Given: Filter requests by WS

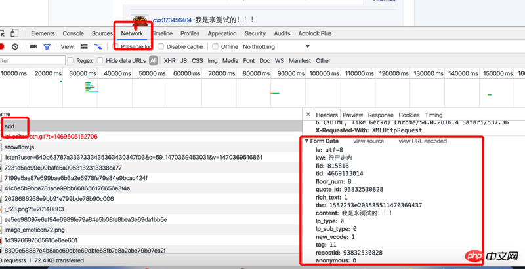Looking at the screenshot, I should [x=280, y=60].
